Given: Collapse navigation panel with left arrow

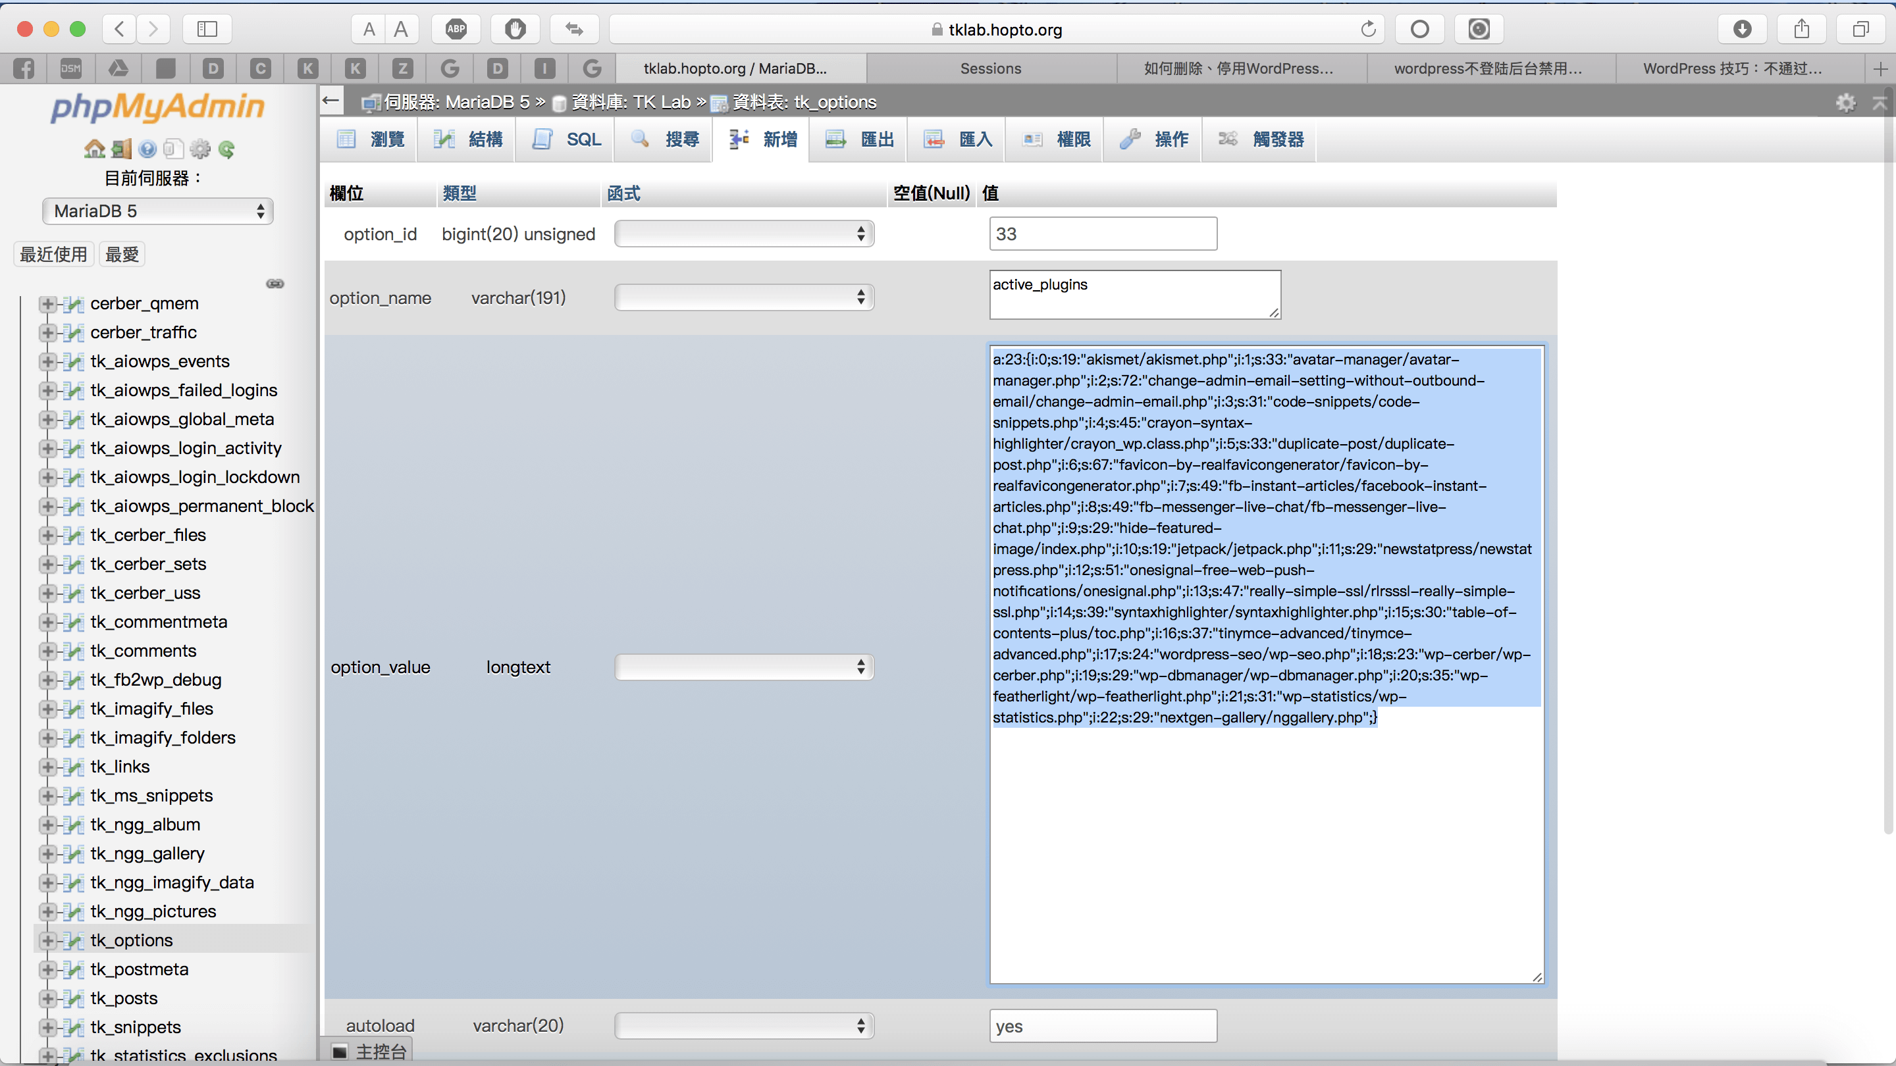Looking at the screenshot, I should tap(332, 101).
